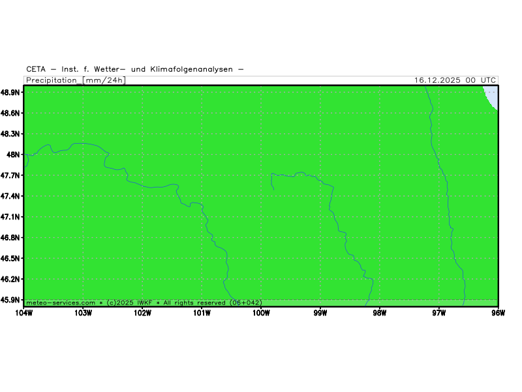The height and width of the screenshot is (392, 522).
Task: Click the 97W longitude label
Action: (439, 312)
